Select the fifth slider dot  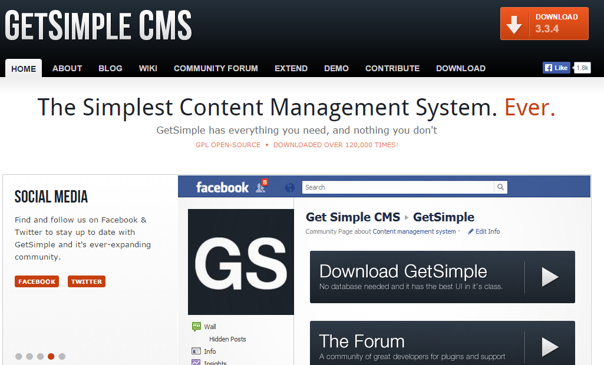[62, 357]
